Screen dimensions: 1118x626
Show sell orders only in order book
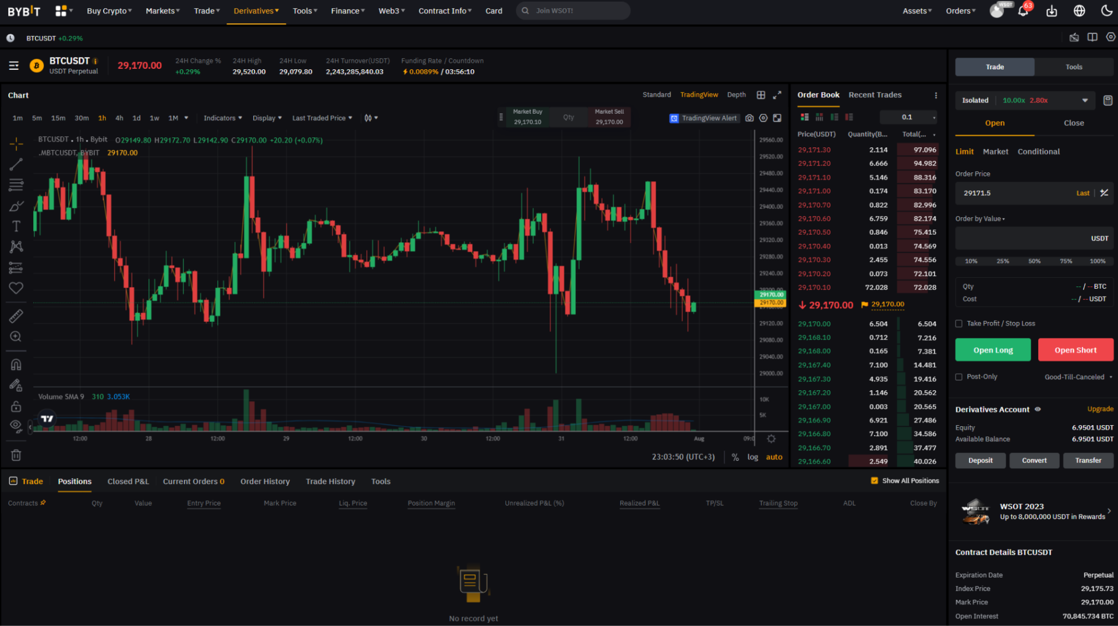point(849,117)
